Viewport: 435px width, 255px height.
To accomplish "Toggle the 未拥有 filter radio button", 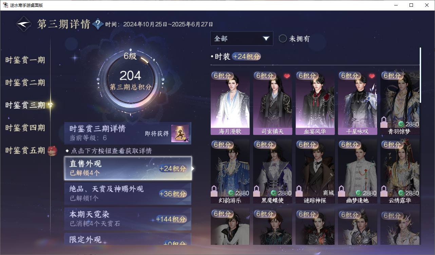I will 283,39.
